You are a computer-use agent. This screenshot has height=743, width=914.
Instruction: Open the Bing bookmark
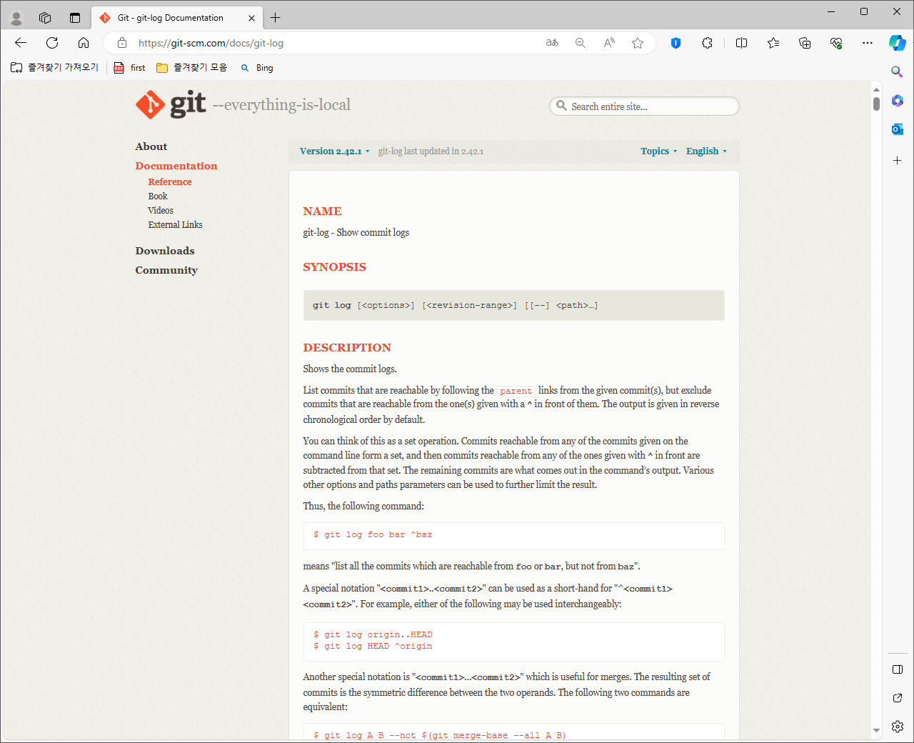click(x=257, y=67)
